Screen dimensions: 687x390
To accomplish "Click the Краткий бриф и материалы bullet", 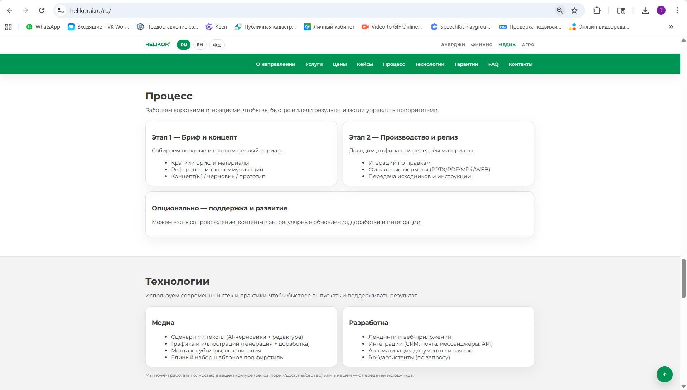I will (210, 163).
